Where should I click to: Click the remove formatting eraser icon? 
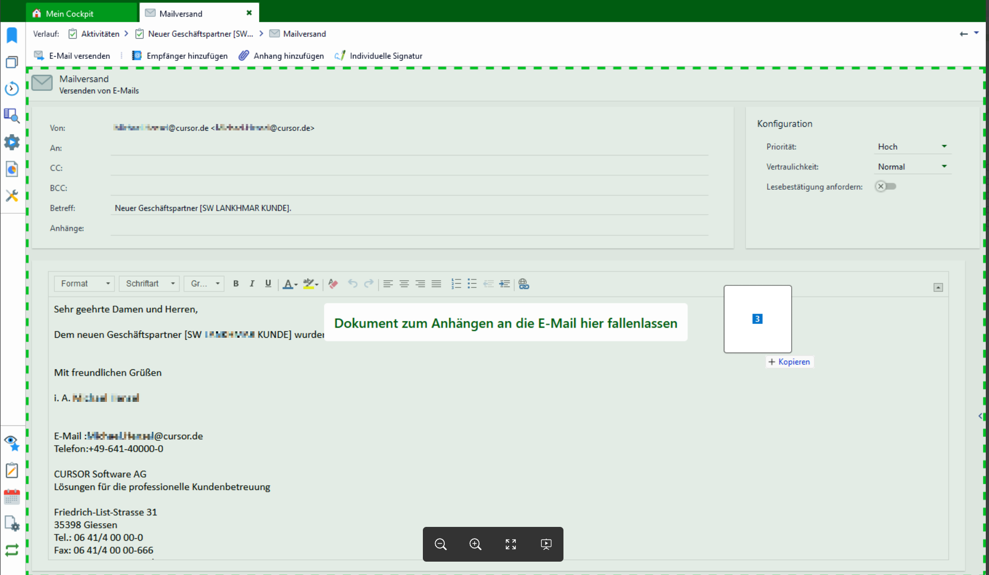(333, 284)
